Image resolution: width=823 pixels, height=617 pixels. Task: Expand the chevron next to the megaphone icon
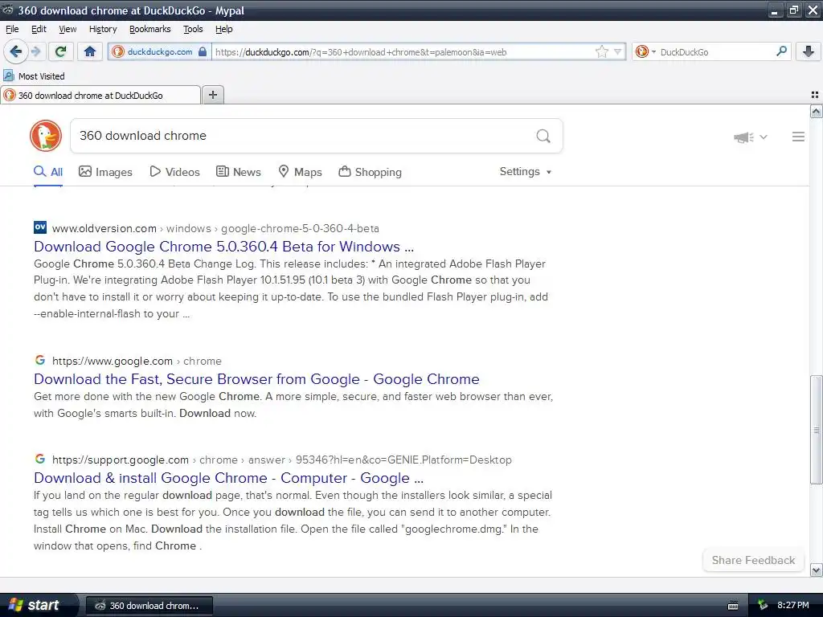click(764, 137)
